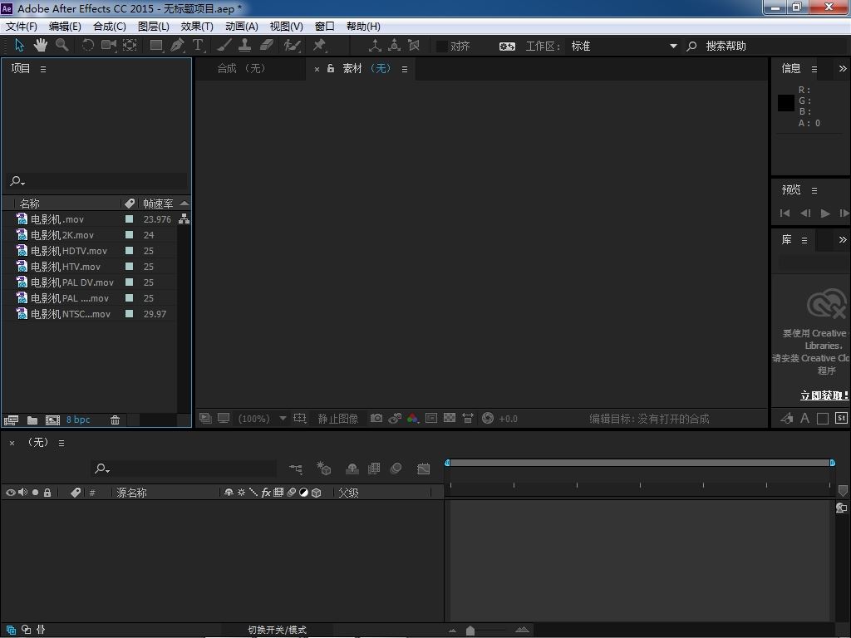Viewport: 851px width, 638px height.
Task: Toggle Motion Blur for timeline layers
Action: [x=396, y=469]
